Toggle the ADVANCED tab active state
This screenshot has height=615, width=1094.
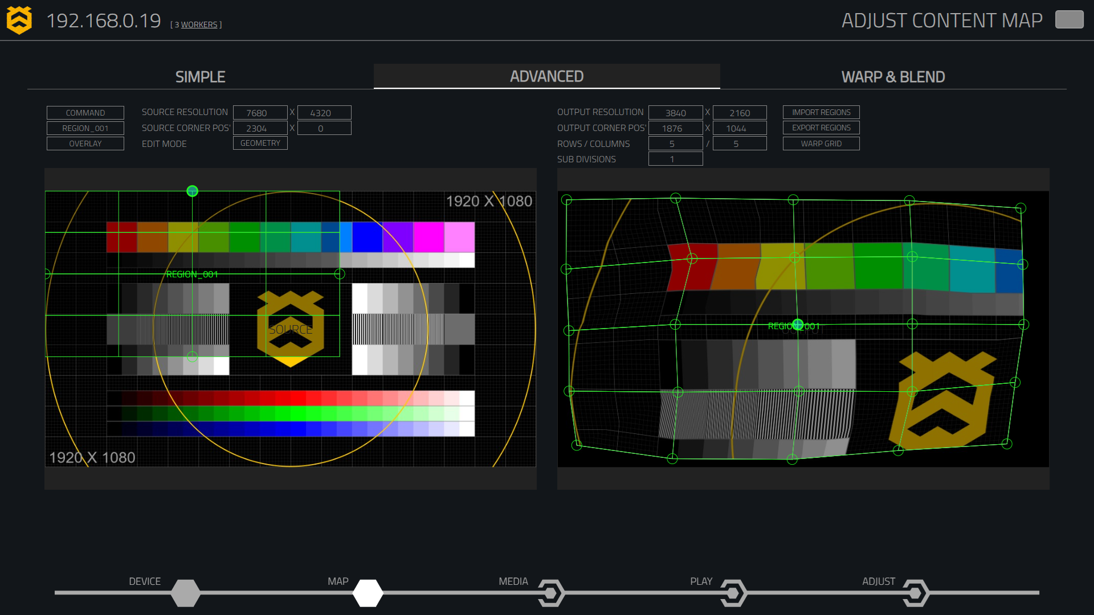pyautogui.click(x=546, y=75)
